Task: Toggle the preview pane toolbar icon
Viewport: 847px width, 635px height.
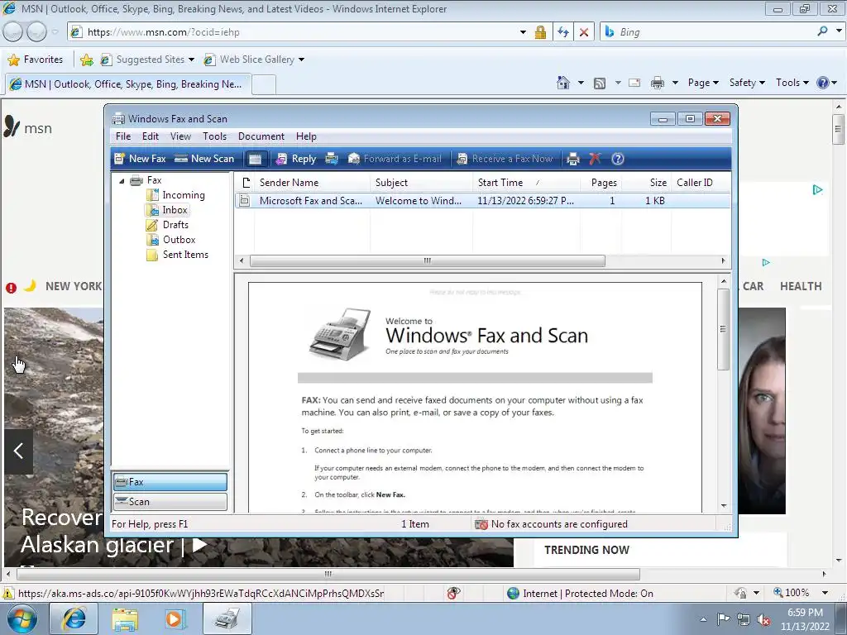Action: click(x=255, y=159)
